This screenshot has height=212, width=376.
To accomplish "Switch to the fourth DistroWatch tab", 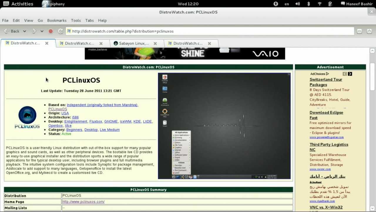I will (188, 43).
